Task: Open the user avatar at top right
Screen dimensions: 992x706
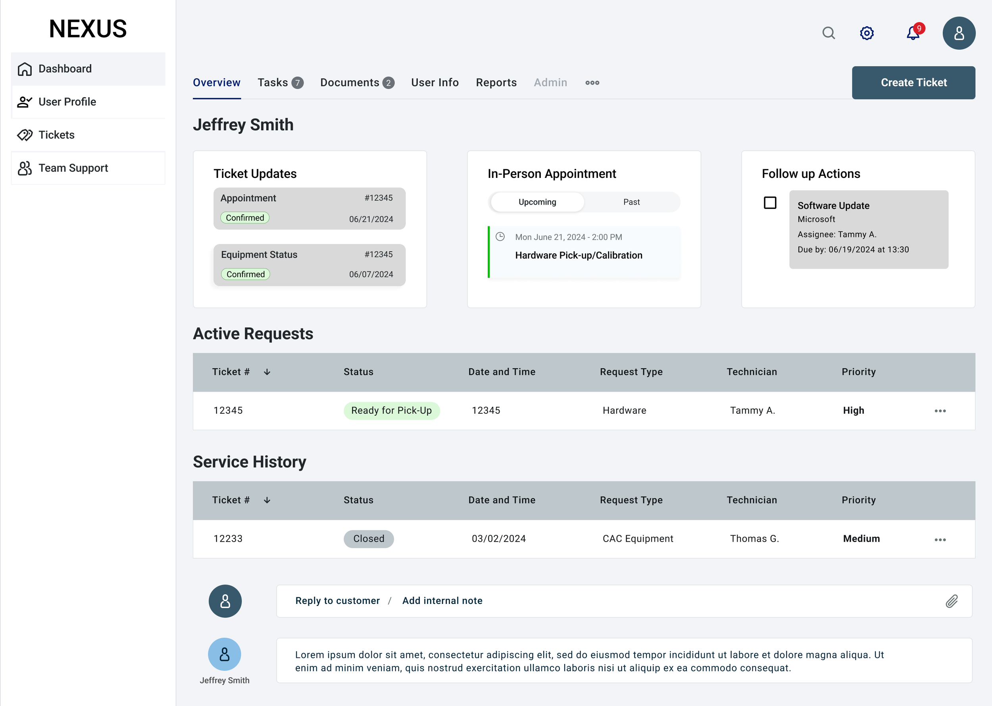Action: (x=959, y=33)
